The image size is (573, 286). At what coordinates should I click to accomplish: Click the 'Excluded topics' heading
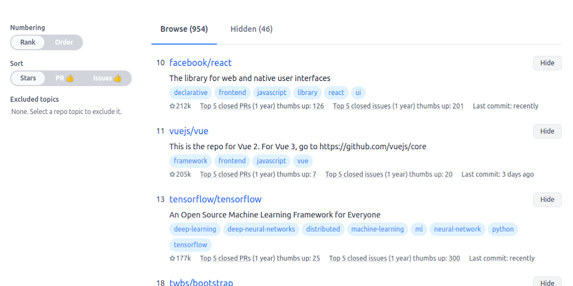point(34,99)
